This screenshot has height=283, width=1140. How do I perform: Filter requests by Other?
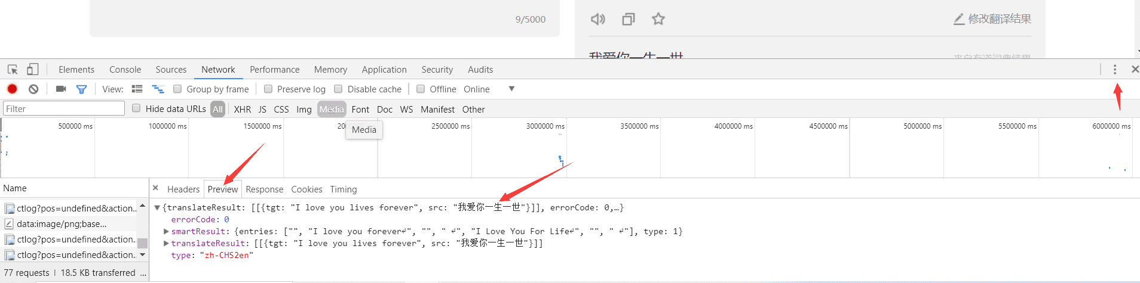473,109
